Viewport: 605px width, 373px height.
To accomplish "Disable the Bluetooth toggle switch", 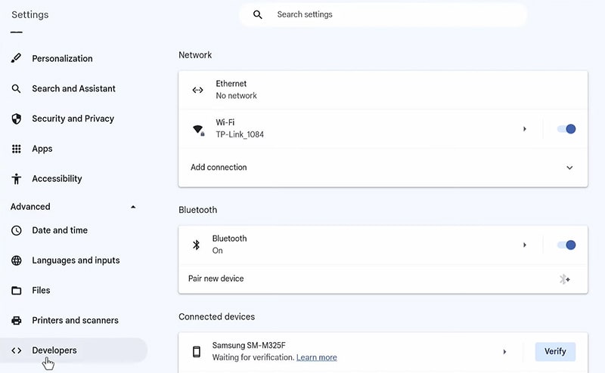I will (566, 245).
